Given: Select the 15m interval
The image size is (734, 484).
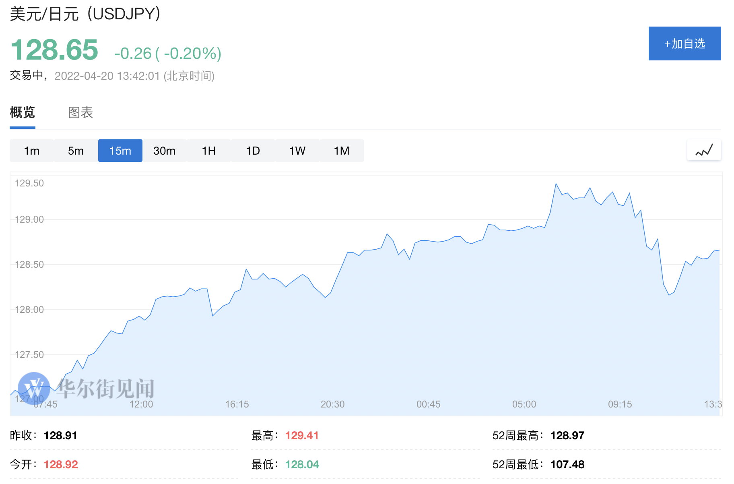Looking at the screenshot, I should click(x=120, y=151).
